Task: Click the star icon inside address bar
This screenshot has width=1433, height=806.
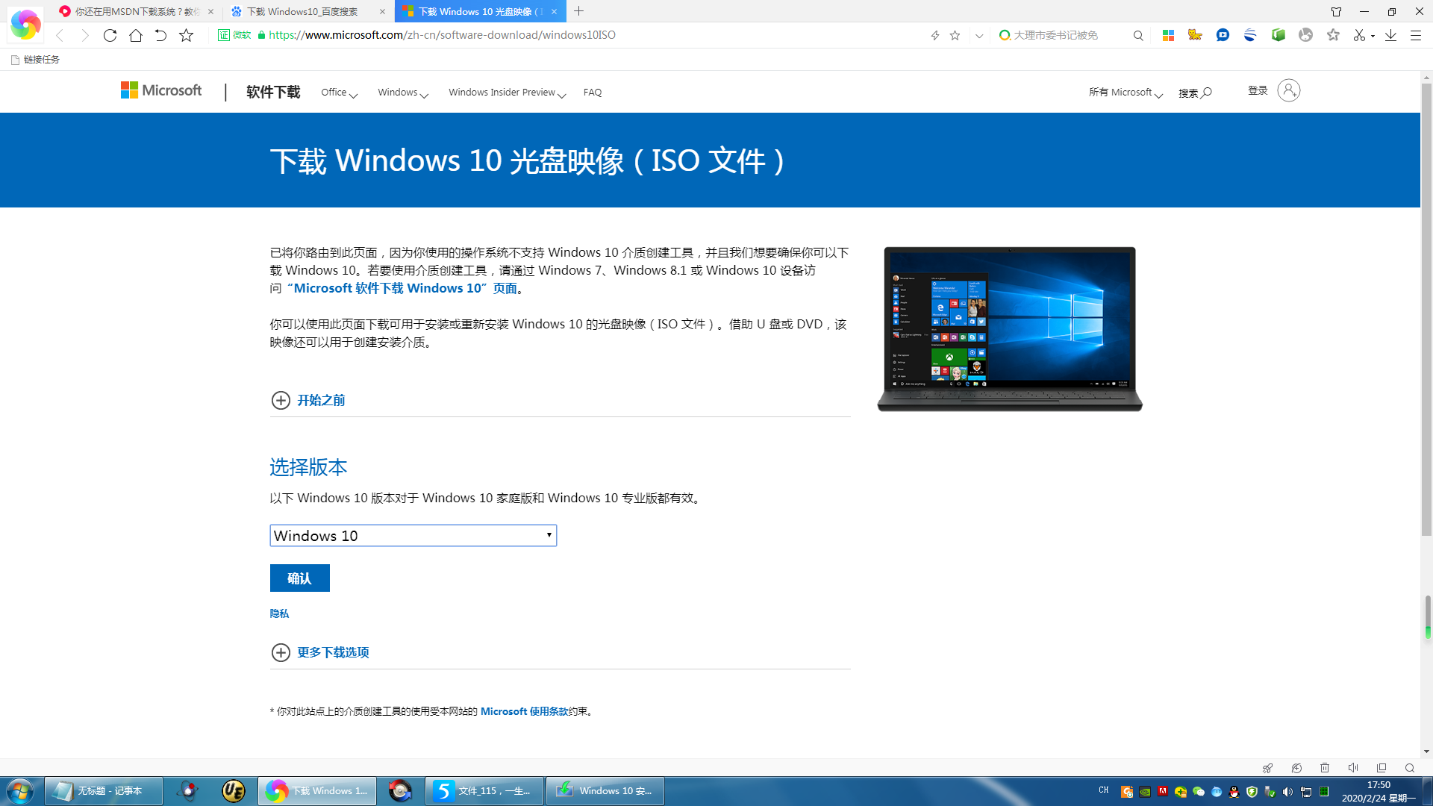Action: [955, 35]
